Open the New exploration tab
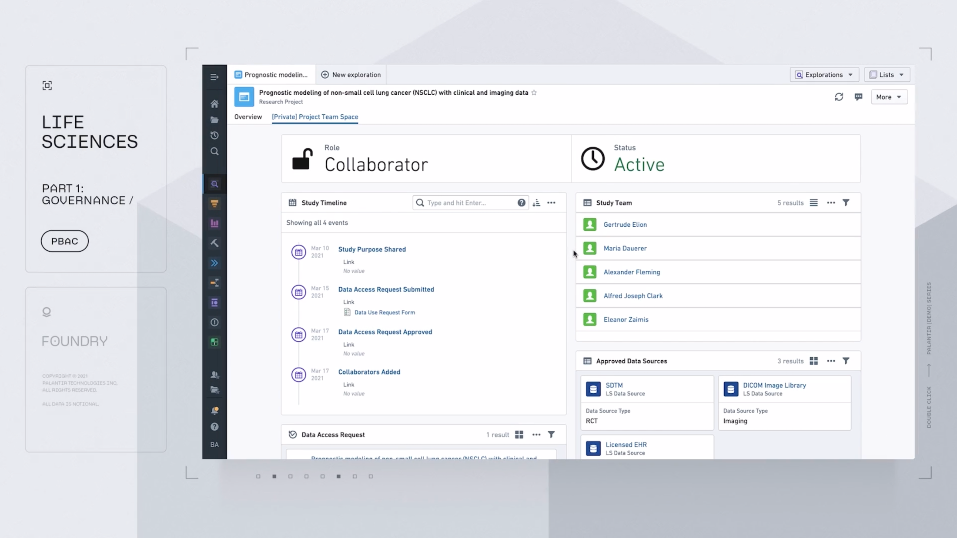This screenshot has height=538, width=957. [351, 74]
